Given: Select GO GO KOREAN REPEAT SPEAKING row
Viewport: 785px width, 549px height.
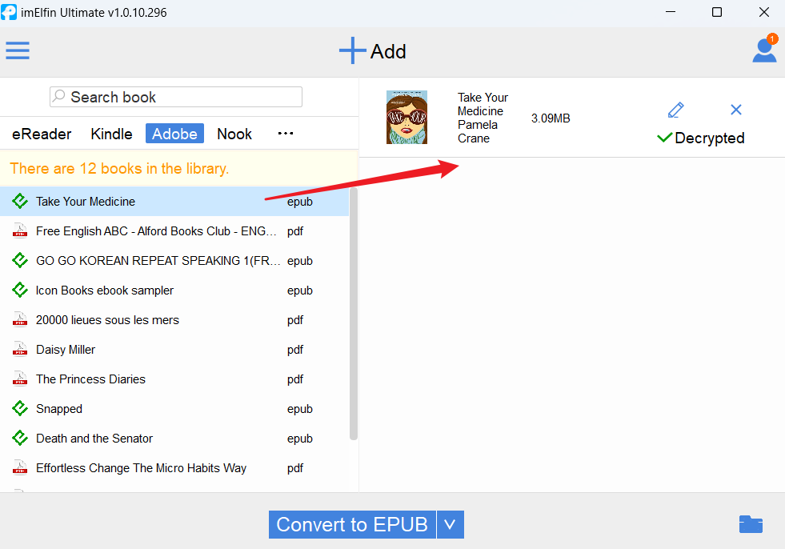Looking at the screenshot, I should point(174,260).
